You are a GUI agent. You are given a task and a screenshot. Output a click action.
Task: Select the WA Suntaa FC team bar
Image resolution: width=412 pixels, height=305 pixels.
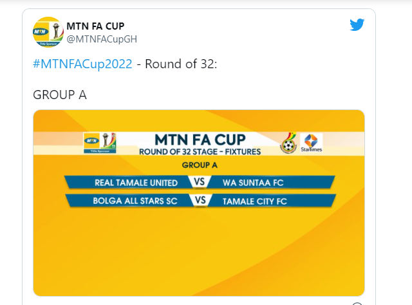pos(270,182)
